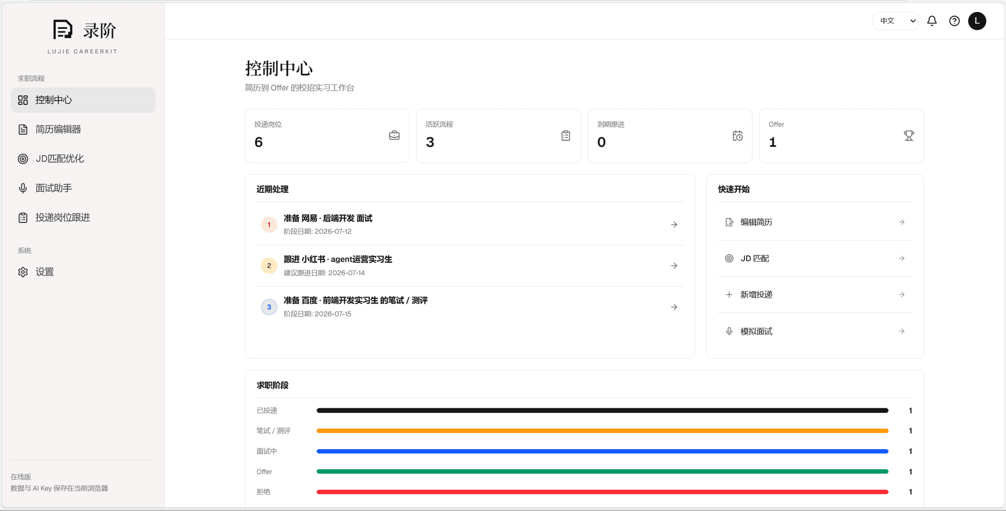
Task: Click trophy icon in Offer card
Action: (x=909, y=136)
